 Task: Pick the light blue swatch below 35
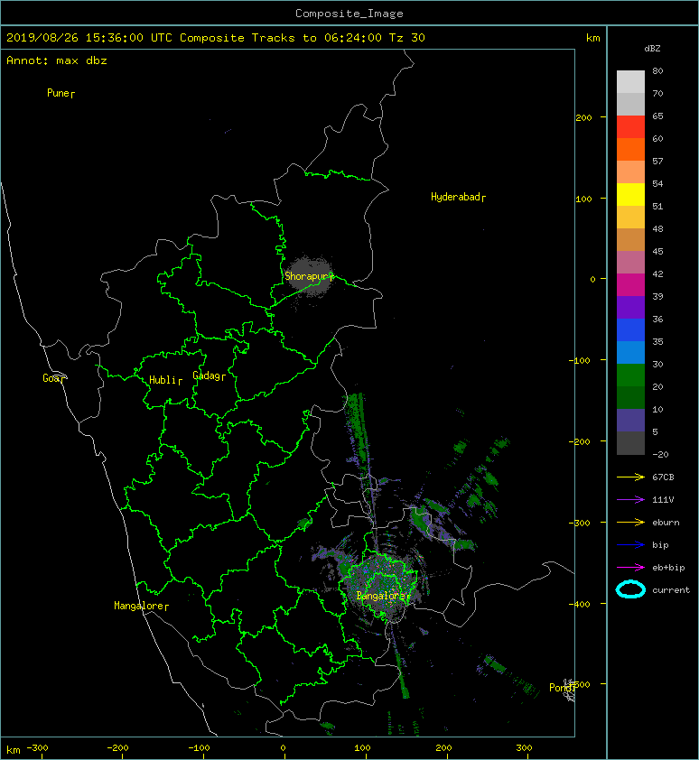pyautogui.click(x=630, y=352)
